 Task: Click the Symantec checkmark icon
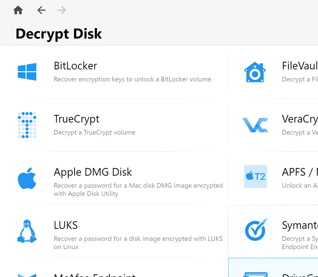(x=256, y=230)
